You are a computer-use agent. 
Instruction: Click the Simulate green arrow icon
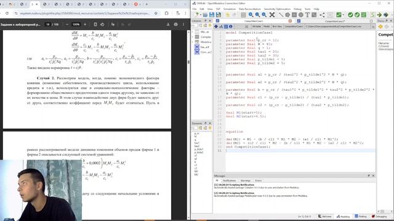click(x=379, y=15)
